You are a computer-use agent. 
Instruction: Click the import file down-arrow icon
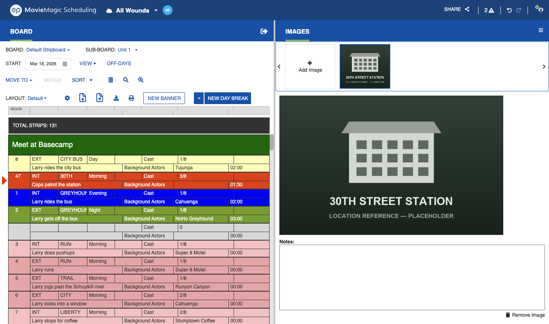click(83, 98)
